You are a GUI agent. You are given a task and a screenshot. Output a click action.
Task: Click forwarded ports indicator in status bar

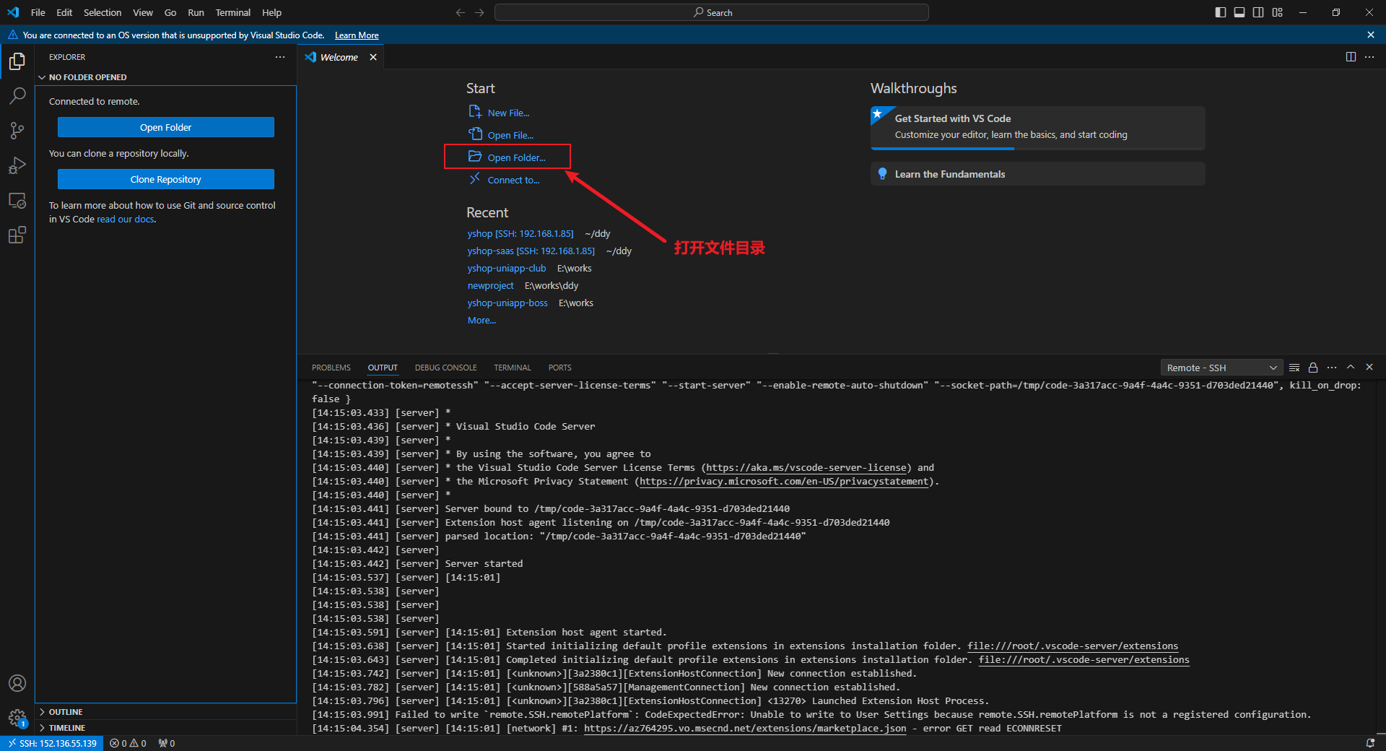(x=167, y=743)
